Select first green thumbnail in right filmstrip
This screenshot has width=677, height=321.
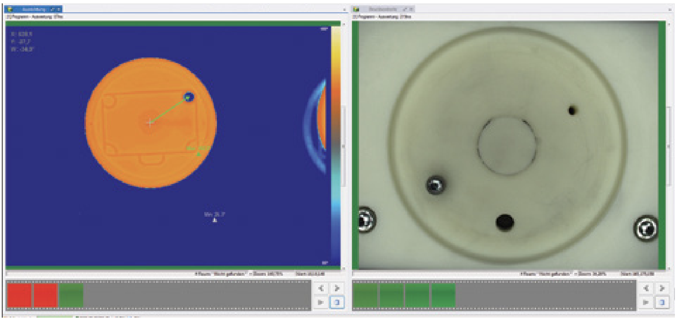click(x=365, y=295)
